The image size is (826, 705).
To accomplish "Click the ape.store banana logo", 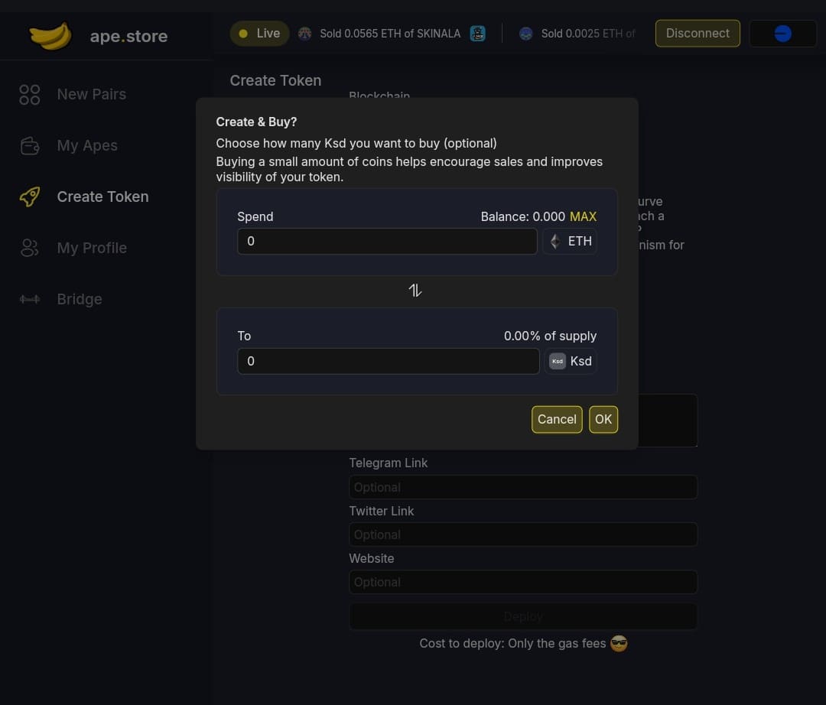I will click(50, 35).
